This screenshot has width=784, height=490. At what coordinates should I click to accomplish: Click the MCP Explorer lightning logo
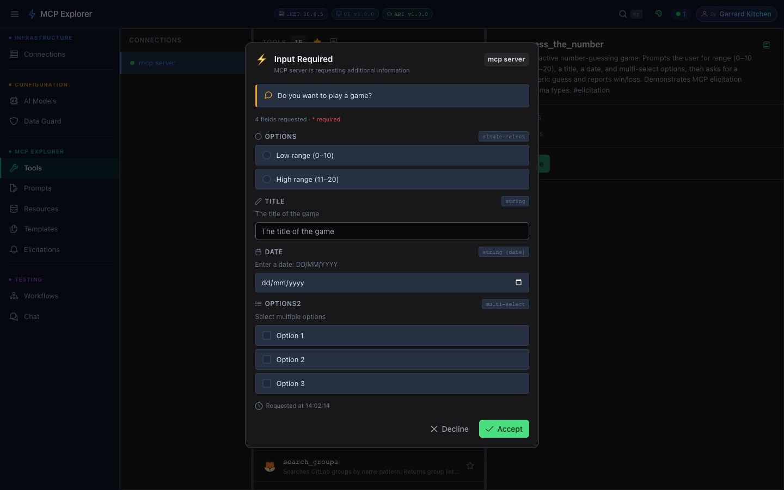(31, 14)
